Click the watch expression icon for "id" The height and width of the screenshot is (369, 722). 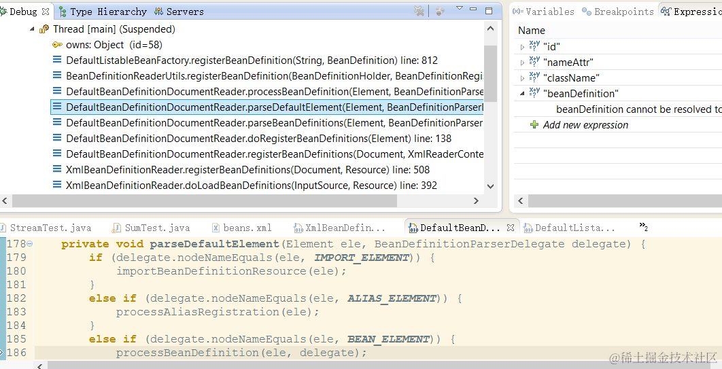(534, 46)
